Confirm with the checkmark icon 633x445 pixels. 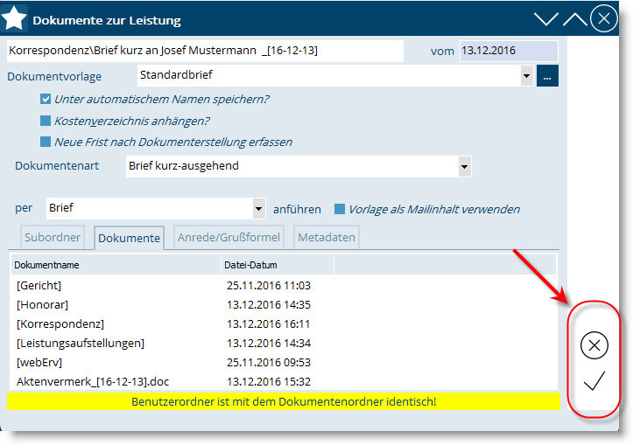tap(594, 382)
